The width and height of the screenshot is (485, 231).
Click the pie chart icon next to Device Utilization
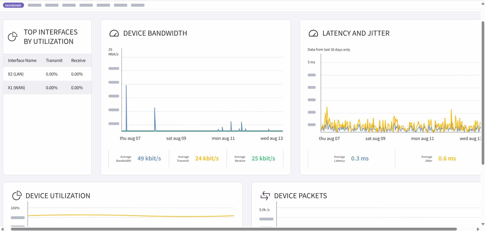point(17,195)
